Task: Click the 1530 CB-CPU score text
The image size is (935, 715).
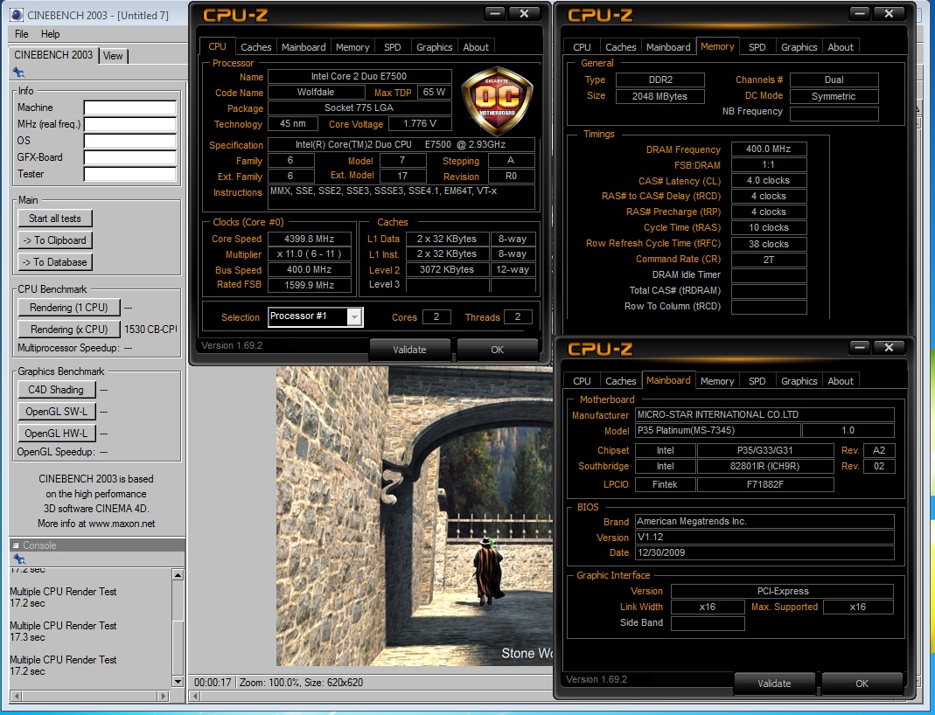Action: click(x=150, y=329)
